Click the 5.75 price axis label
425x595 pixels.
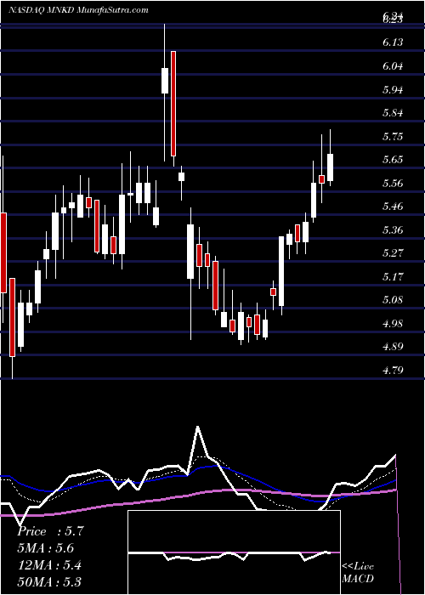point(393,136)
